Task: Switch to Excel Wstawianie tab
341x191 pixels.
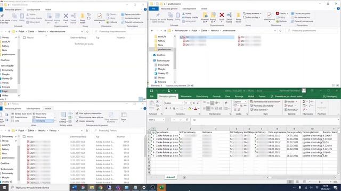Action: coord(186,97)
